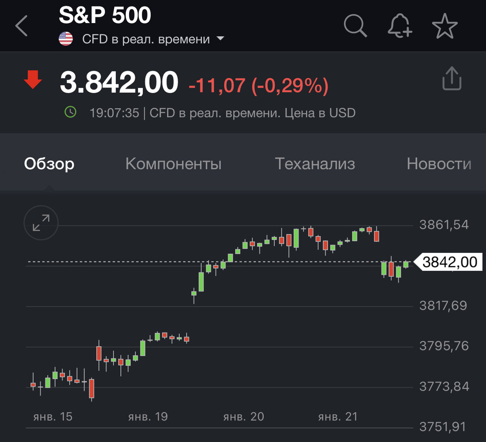Go to the Новости tab
Viewport: 486px width, 442px height.
(x=439, y=164)
